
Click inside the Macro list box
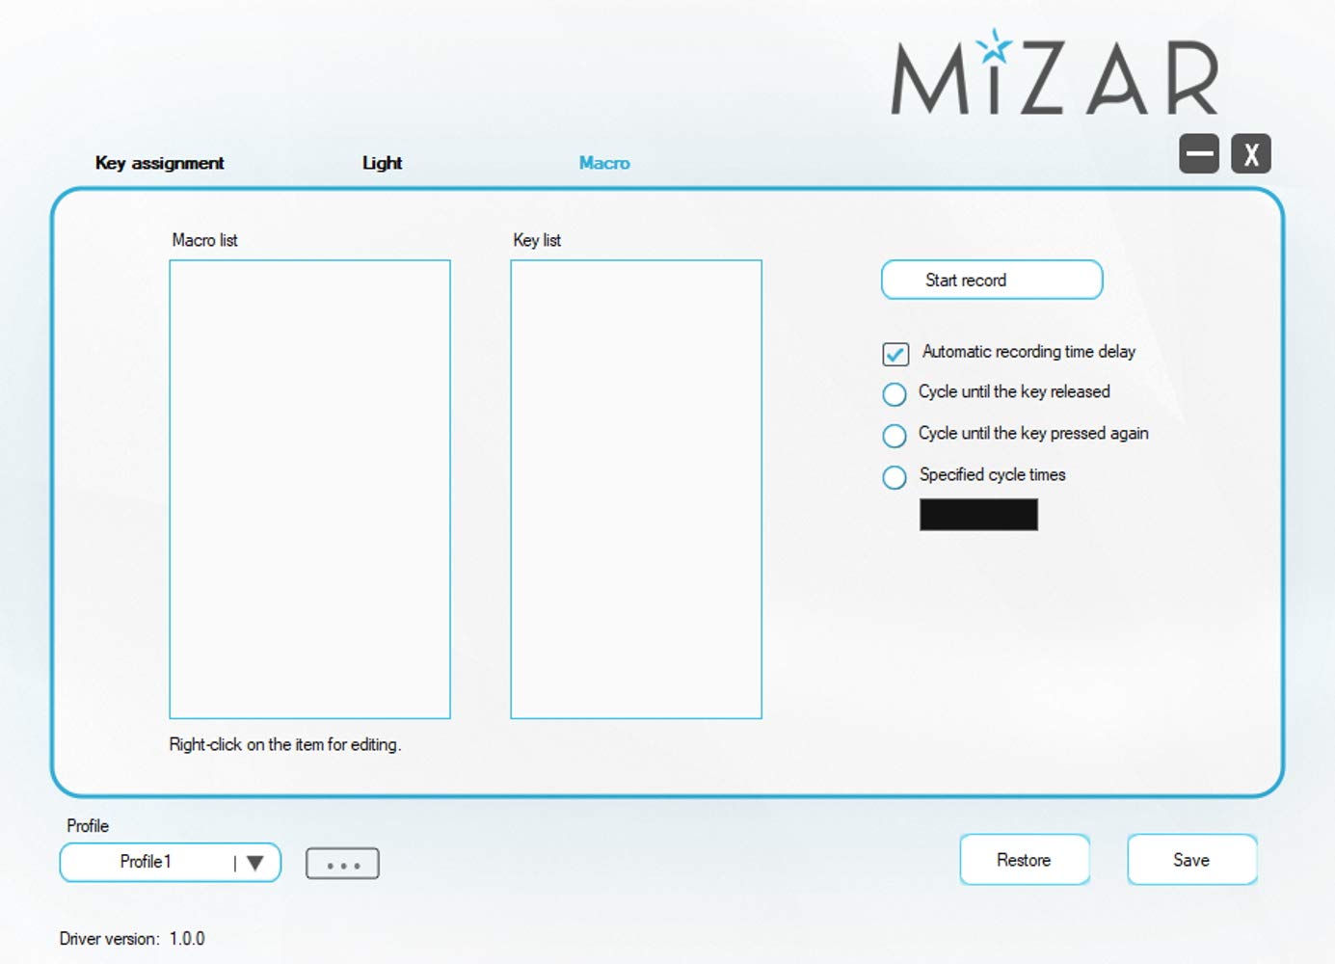[309, 489]
